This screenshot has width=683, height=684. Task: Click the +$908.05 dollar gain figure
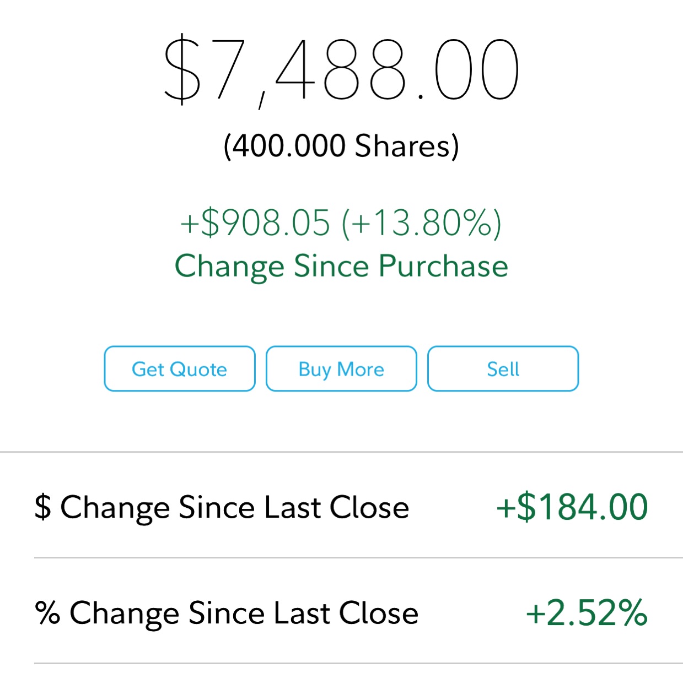point(255,223)
